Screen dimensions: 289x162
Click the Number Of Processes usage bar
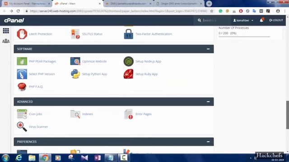coord(244,37)
